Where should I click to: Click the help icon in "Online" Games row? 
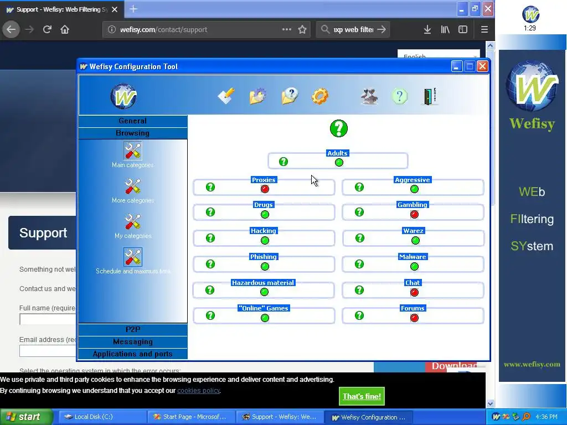(210, 315)
